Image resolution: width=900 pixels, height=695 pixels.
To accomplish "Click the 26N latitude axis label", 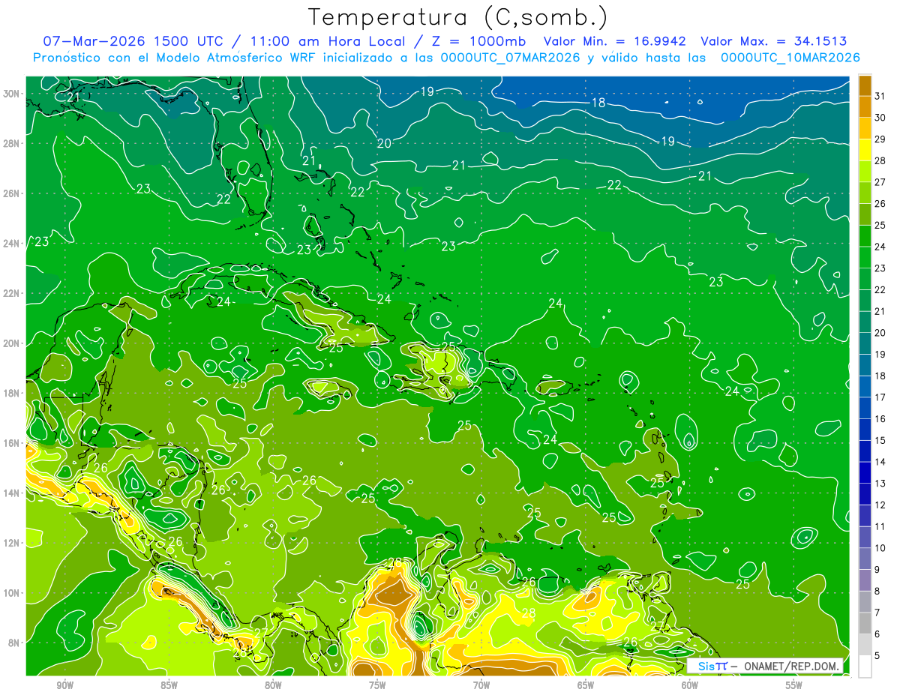I will coord(11,193).
